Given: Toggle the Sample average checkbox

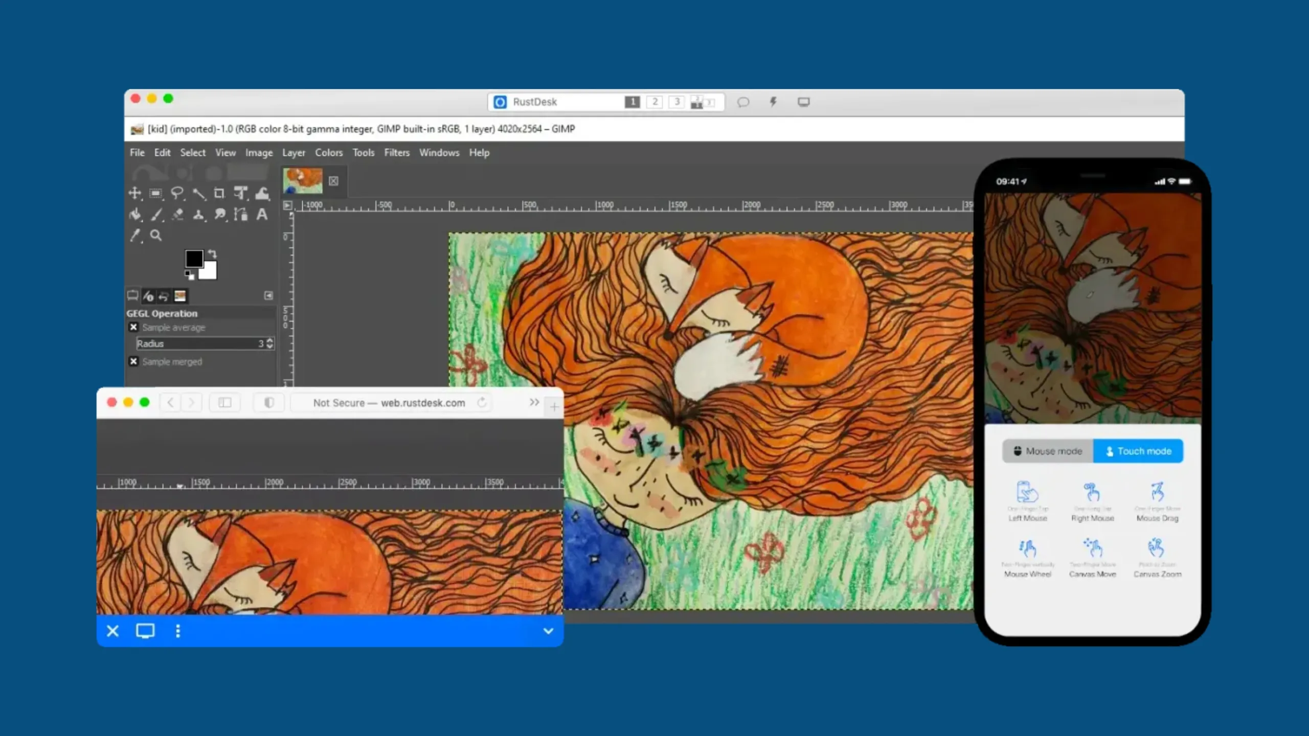Looking at the screenshot, I should coord(133,327).
